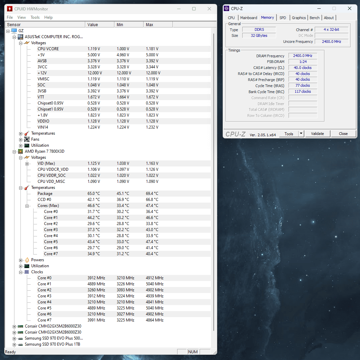
Task: Click the AMD Ryzen 7 7800X3D processor icon
Action: [x=20, y=151]
